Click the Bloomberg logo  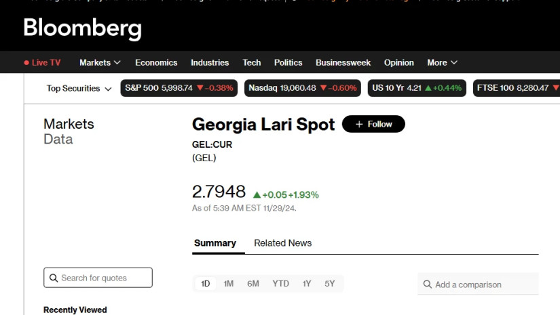82,28
